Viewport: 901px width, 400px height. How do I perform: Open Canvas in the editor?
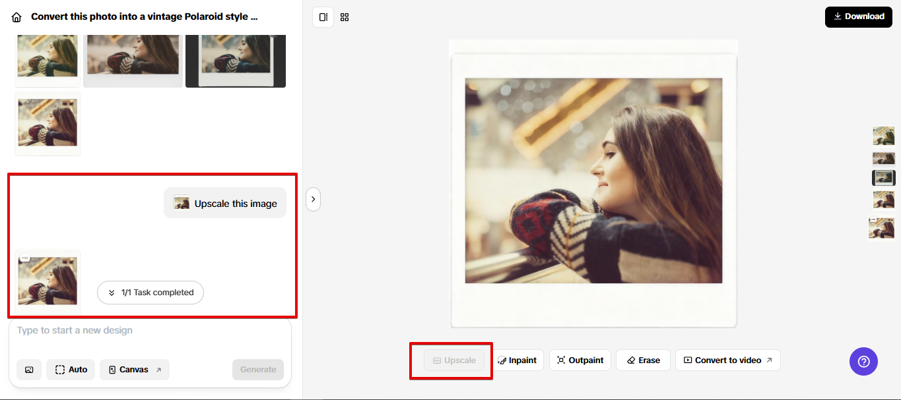pyautogui.click(x=134, y=370)
